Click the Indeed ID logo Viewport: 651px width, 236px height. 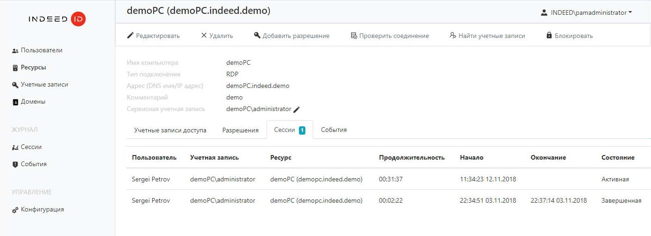pyautogui.click(x=57, y=19)
